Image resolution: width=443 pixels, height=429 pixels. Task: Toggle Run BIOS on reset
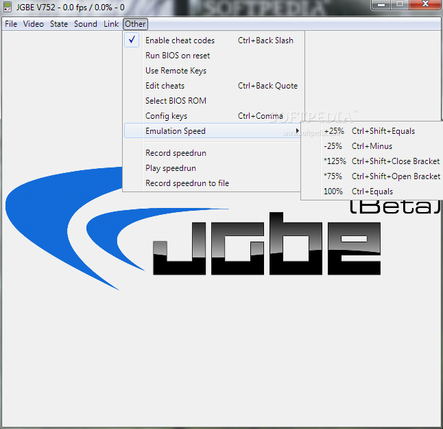tap(214, 56)
